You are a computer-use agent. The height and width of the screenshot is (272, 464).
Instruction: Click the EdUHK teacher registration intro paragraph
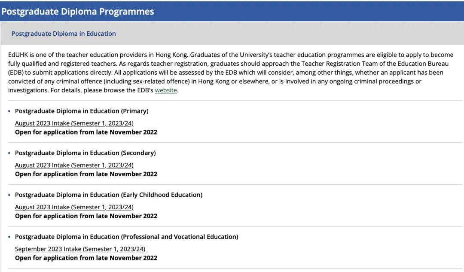(231, 73)
